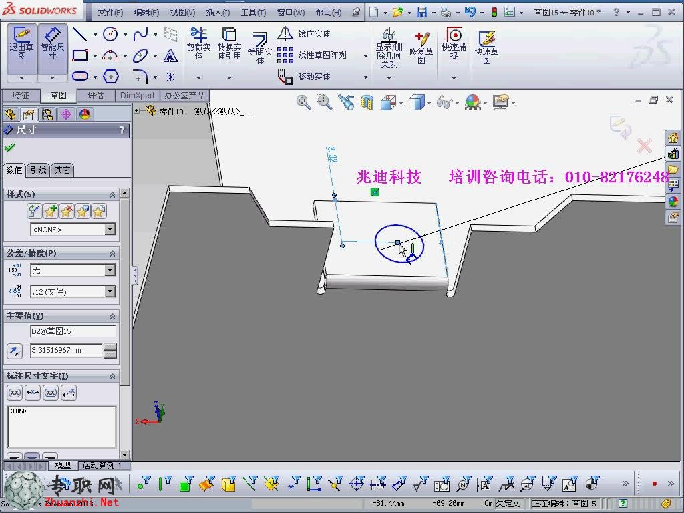Select the Sketch Fillet tool
684x513 pixels.
[x=140, y=77]
